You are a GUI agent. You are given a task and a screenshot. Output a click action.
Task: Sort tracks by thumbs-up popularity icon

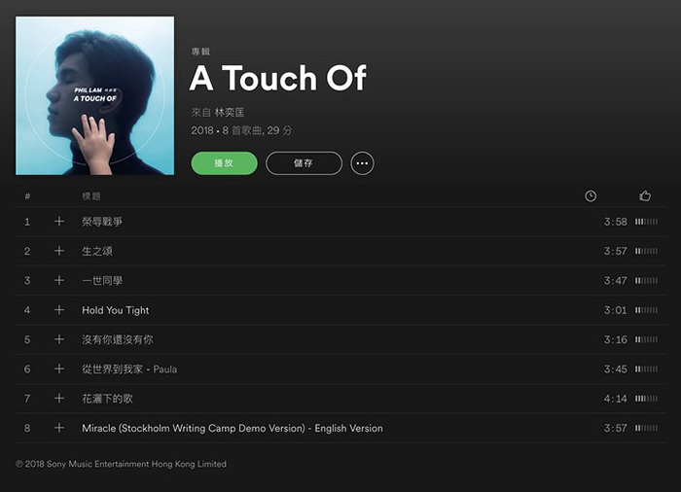(x=645, y=196)
